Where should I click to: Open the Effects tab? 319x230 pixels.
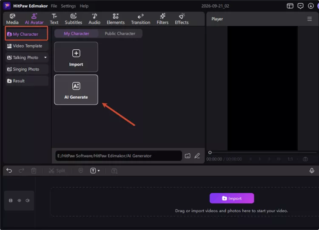click(182, 19)
